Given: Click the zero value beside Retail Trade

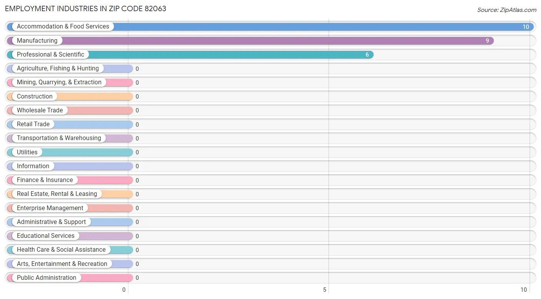Looking at the screenshot, I should pos(137,125).
